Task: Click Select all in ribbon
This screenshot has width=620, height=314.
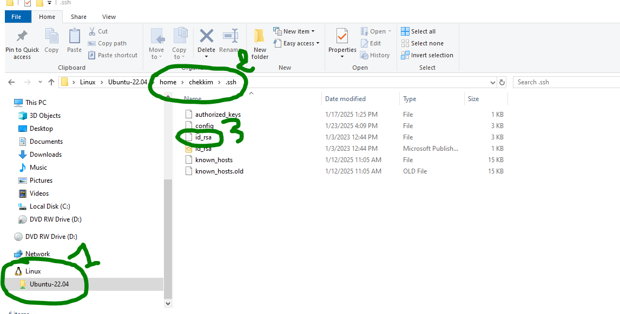Action: 418,31
